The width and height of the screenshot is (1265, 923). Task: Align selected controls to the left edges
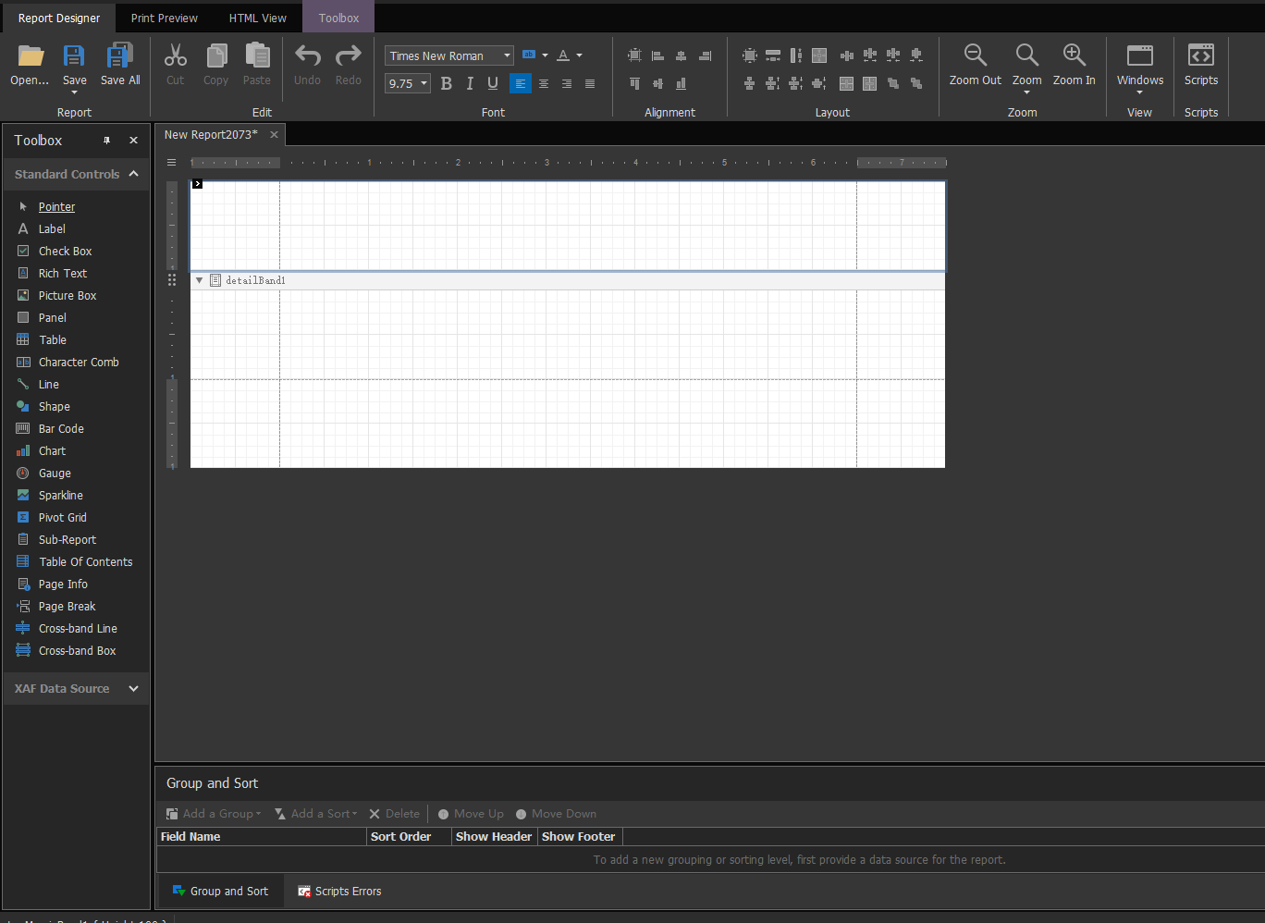657,55
